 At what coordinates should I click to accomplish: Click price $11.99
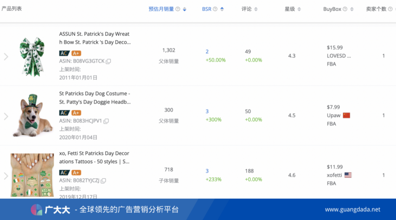click(x=335, y=167)
